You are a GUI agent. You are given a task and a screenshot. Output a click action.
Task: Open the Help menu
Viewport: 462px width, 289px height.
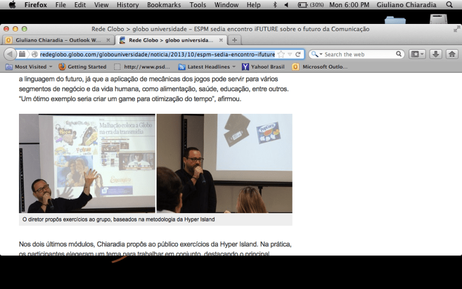[254, 4]
